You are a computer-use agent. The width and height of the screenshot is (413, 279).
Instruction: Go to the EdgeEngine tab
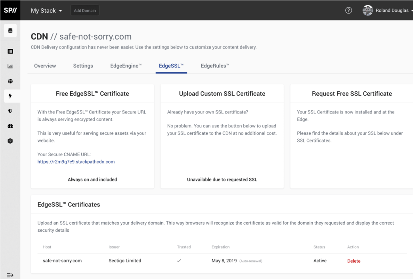coord(126,66)
